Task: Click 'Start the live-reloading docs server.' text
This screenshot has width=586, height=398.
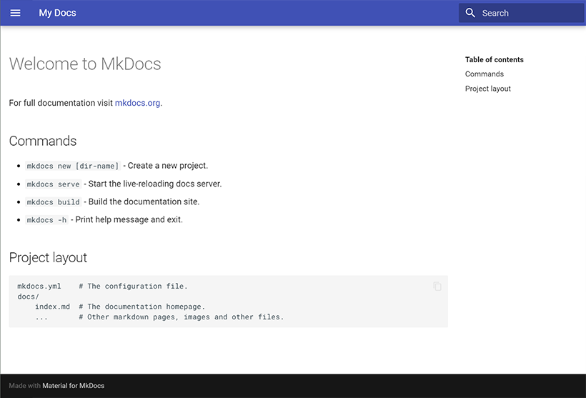Action: [155, 184]
